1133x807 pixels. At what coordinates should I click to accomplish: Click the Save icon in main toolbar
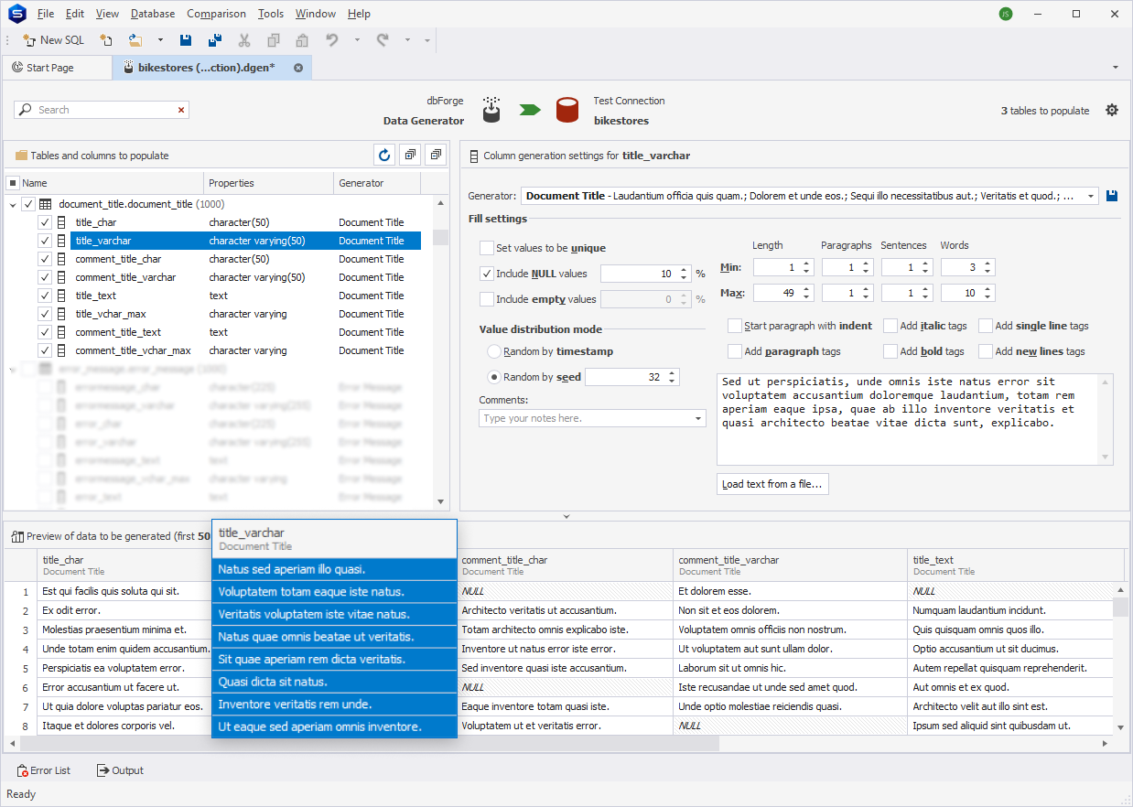[x=186, y=40]
